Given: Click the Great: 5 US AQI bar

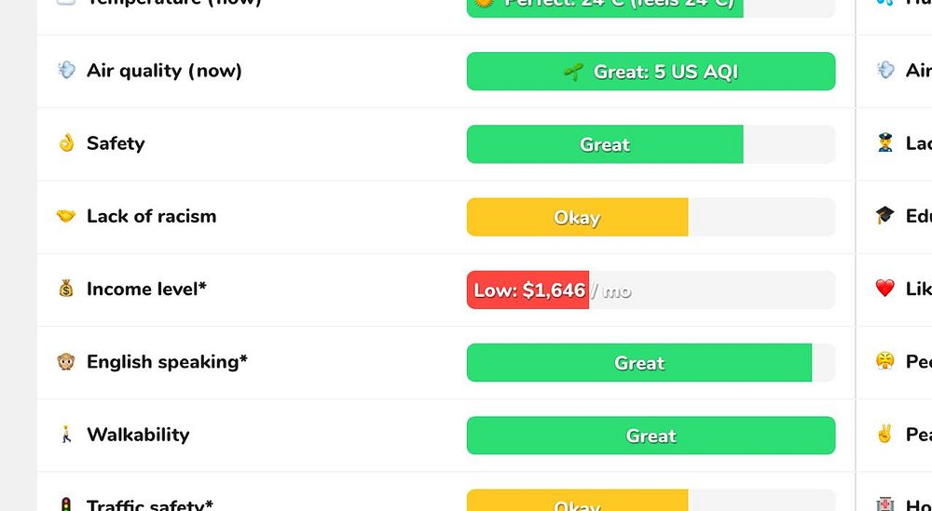Looking at the screenshot, I should coord(651,72).
